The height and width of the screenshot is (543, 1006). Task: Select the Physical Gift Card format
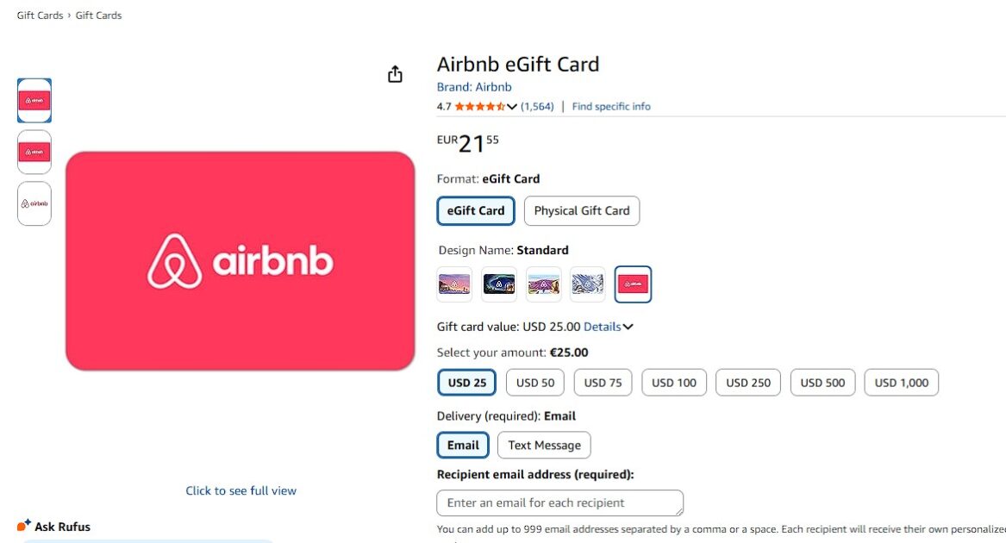pos(582,210)
